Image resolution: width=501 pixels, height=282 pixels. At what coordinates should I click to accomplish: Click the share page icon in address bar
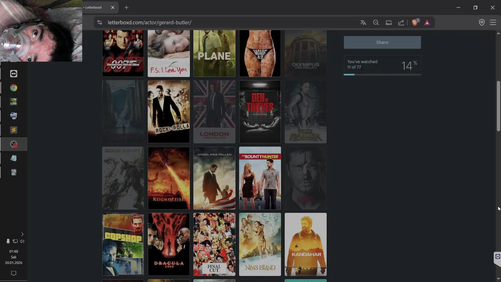coord(401,23)
